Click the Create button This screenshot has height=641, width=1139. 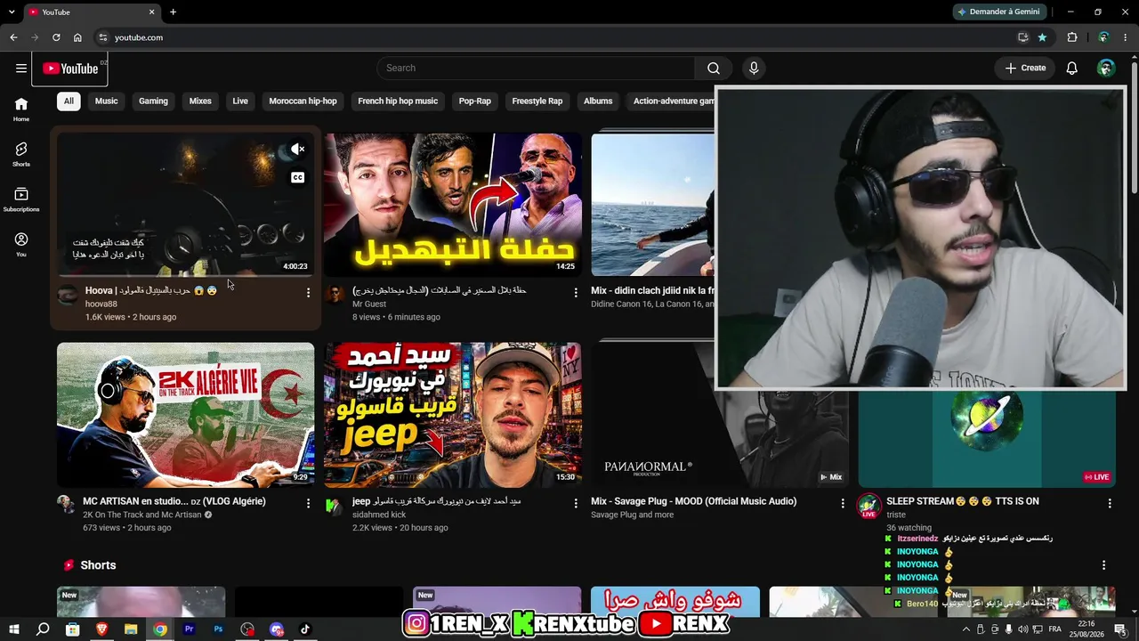pyautogui.click(x=1025, y=68)
